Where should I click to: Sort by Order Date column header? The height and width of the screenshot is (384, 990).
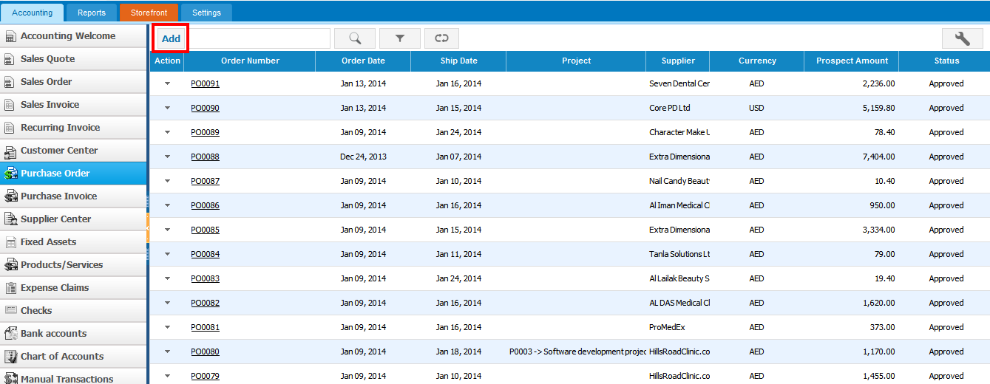click(363, 61)
